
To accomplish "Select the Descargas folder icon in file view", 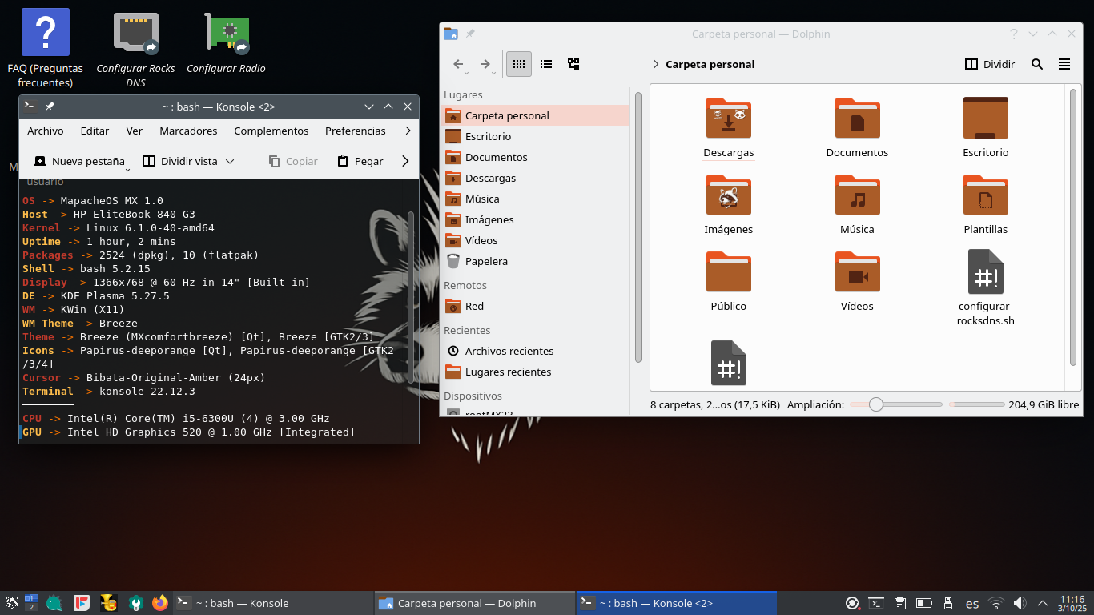I will coord(729,118).
